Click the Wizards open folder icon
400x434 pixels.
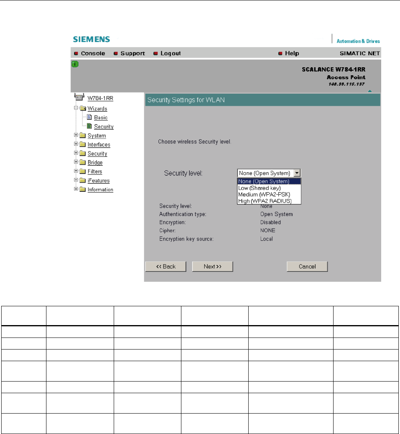pos(82,108)
